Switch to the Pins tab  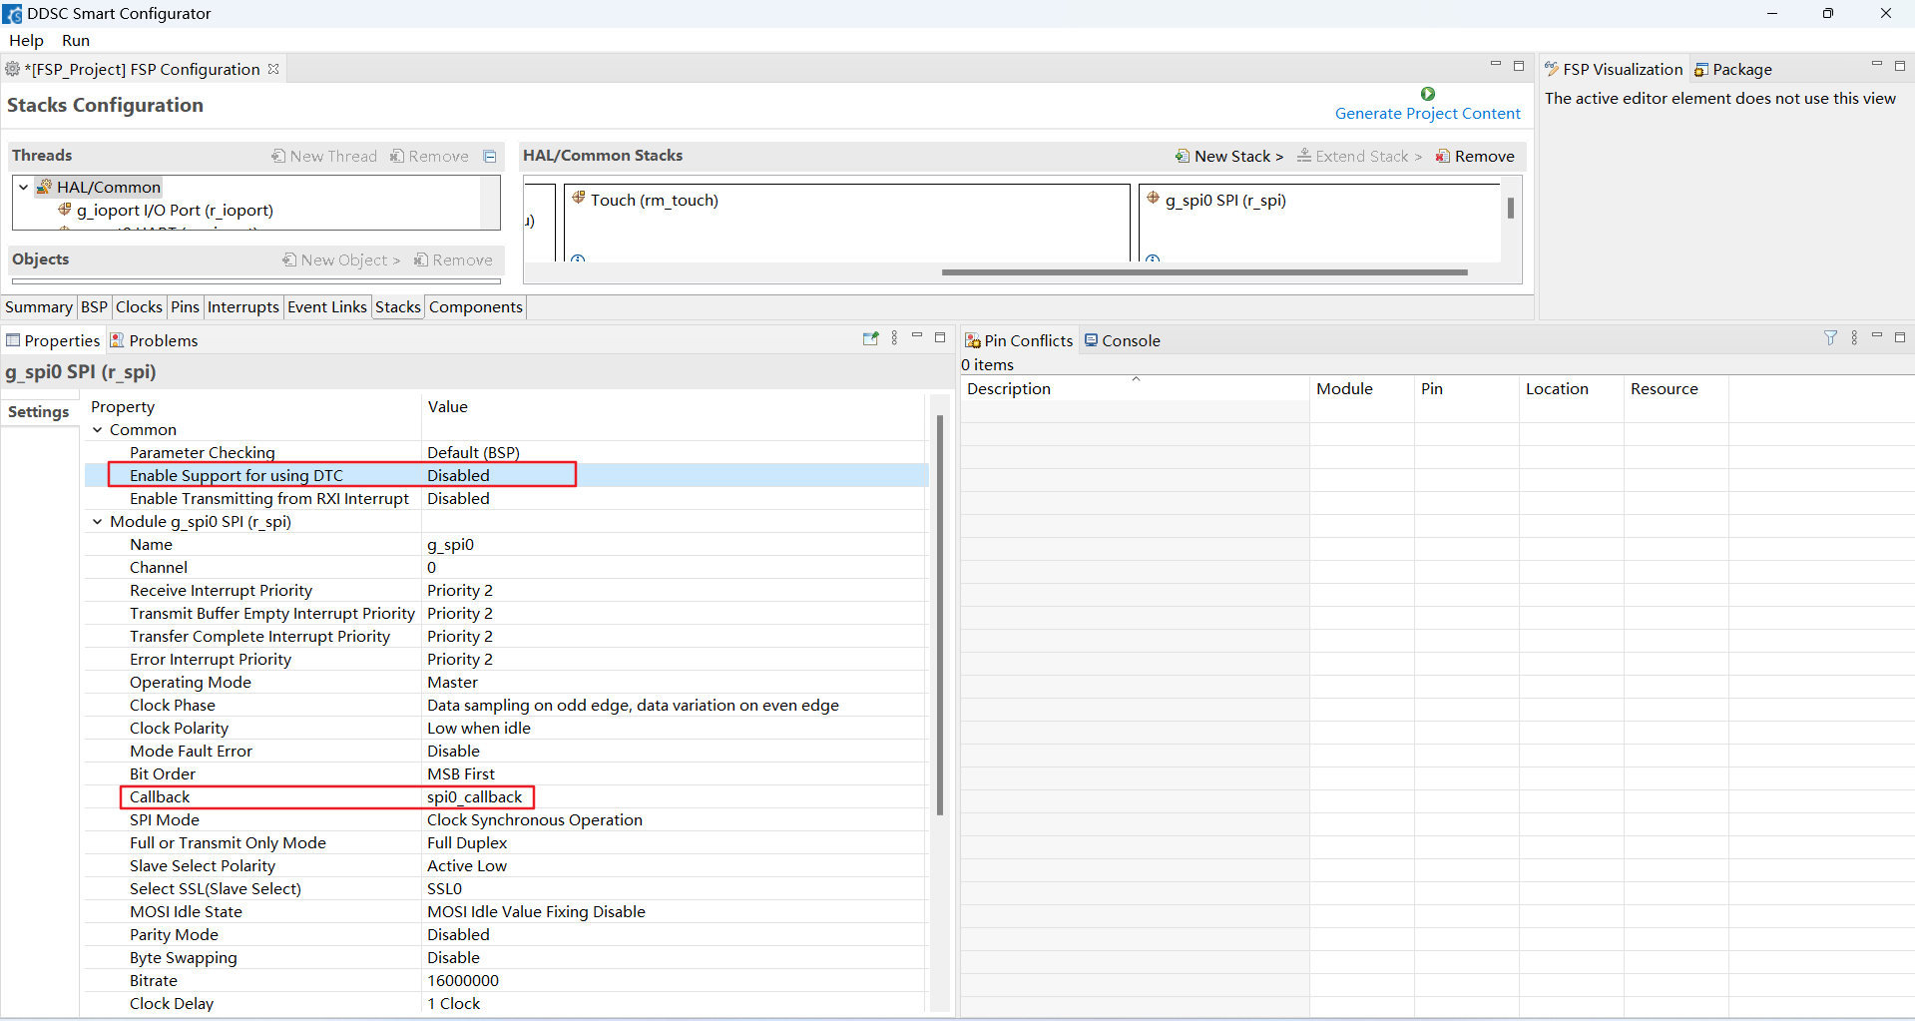(x=185, y=307)
